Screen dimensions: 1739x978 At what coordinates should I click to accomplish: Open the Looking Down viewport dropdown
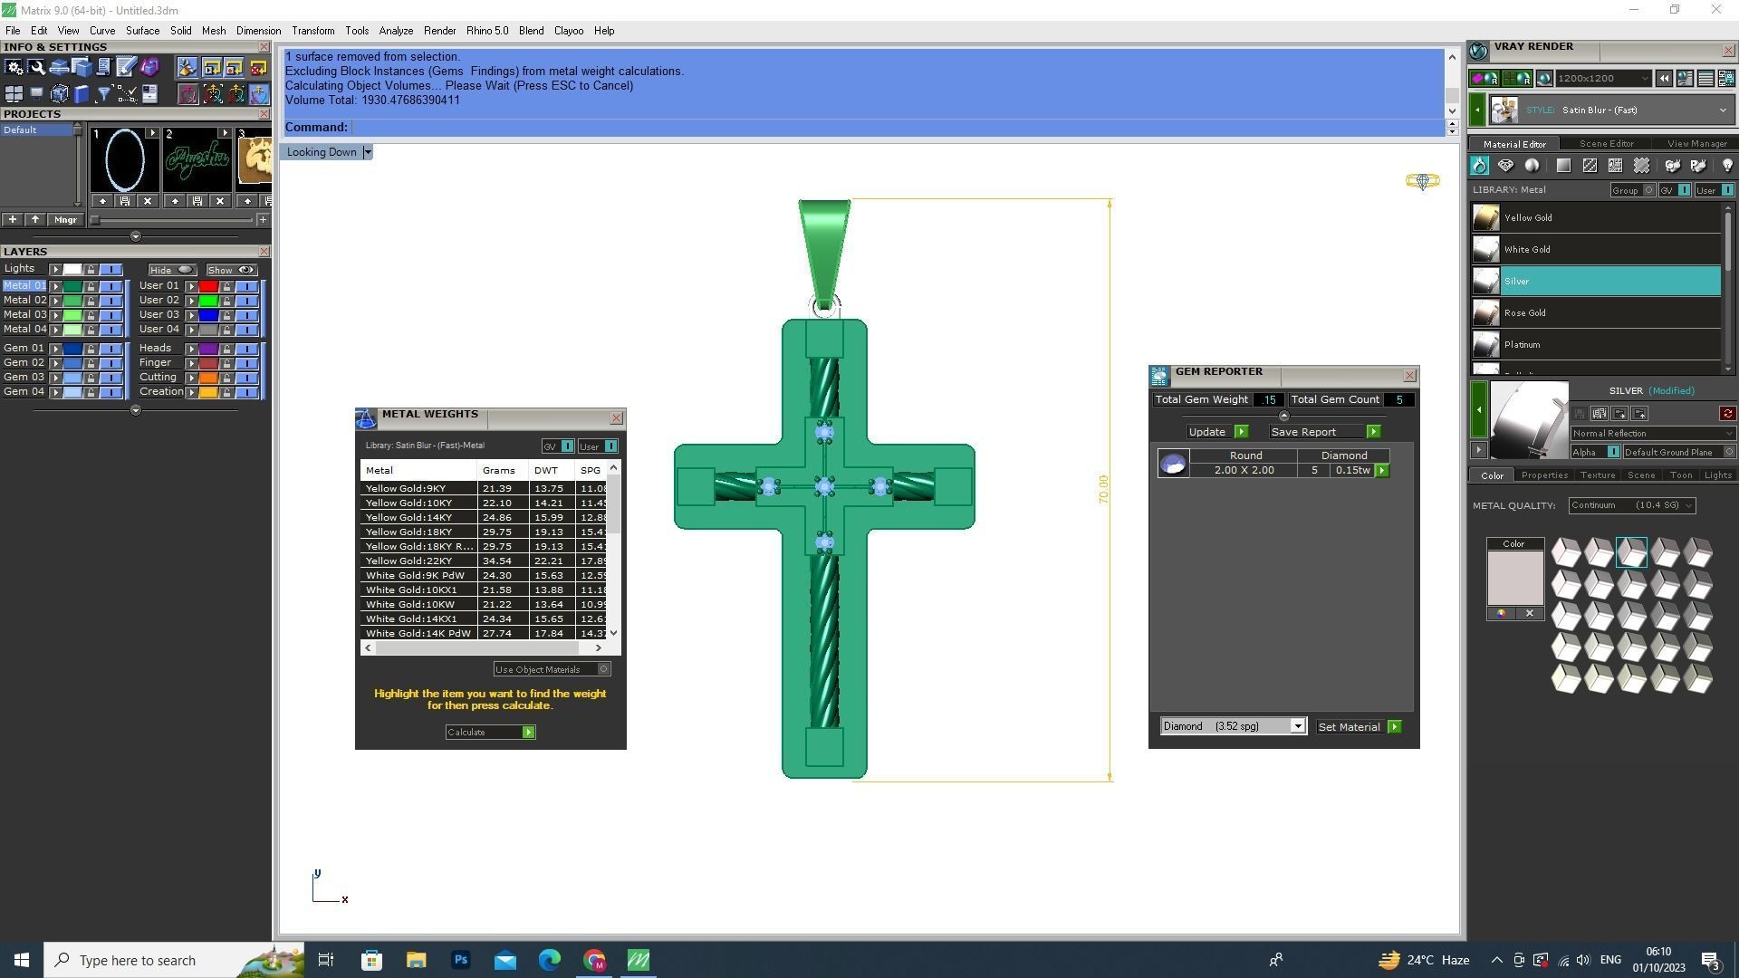click(367, 152)
